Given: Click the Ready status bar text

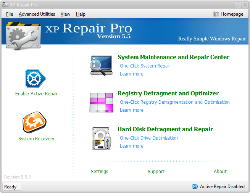Looking at the screenshot, I should (x=10, y=187).
